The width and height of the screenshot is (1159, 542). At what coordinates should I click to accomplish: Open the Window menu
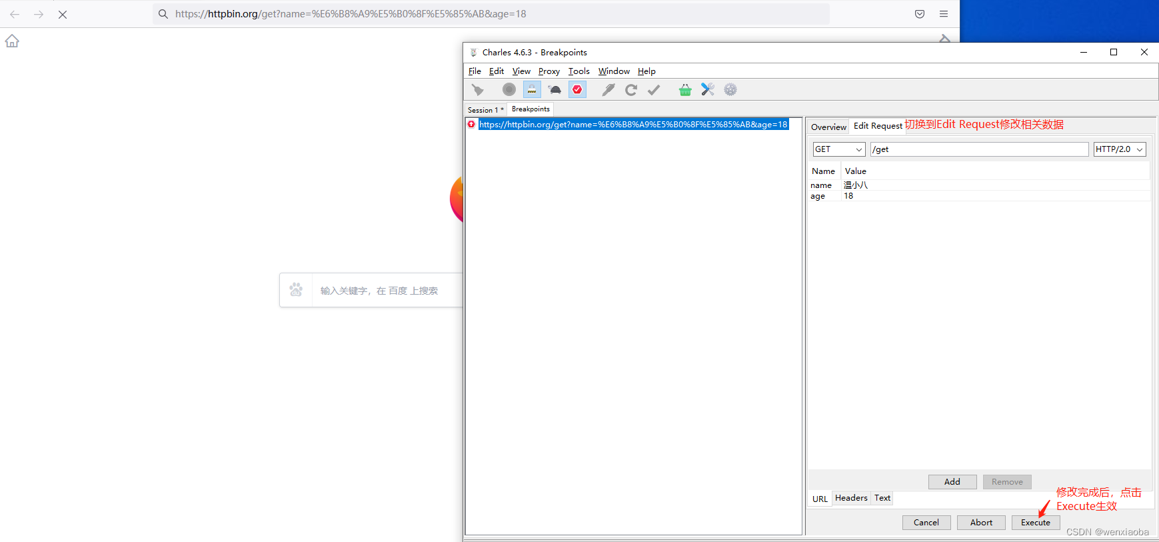[x=614, y=71]
